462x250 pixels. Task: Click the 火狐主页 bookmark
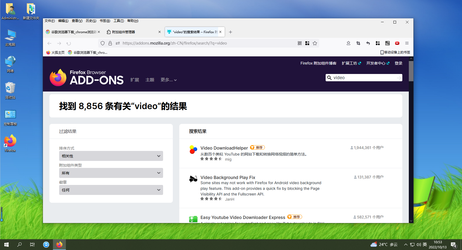[55, 52]
